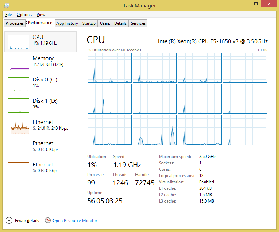Open the Options menu
This screenshot has width=279, height=232.
coord(24,15)
